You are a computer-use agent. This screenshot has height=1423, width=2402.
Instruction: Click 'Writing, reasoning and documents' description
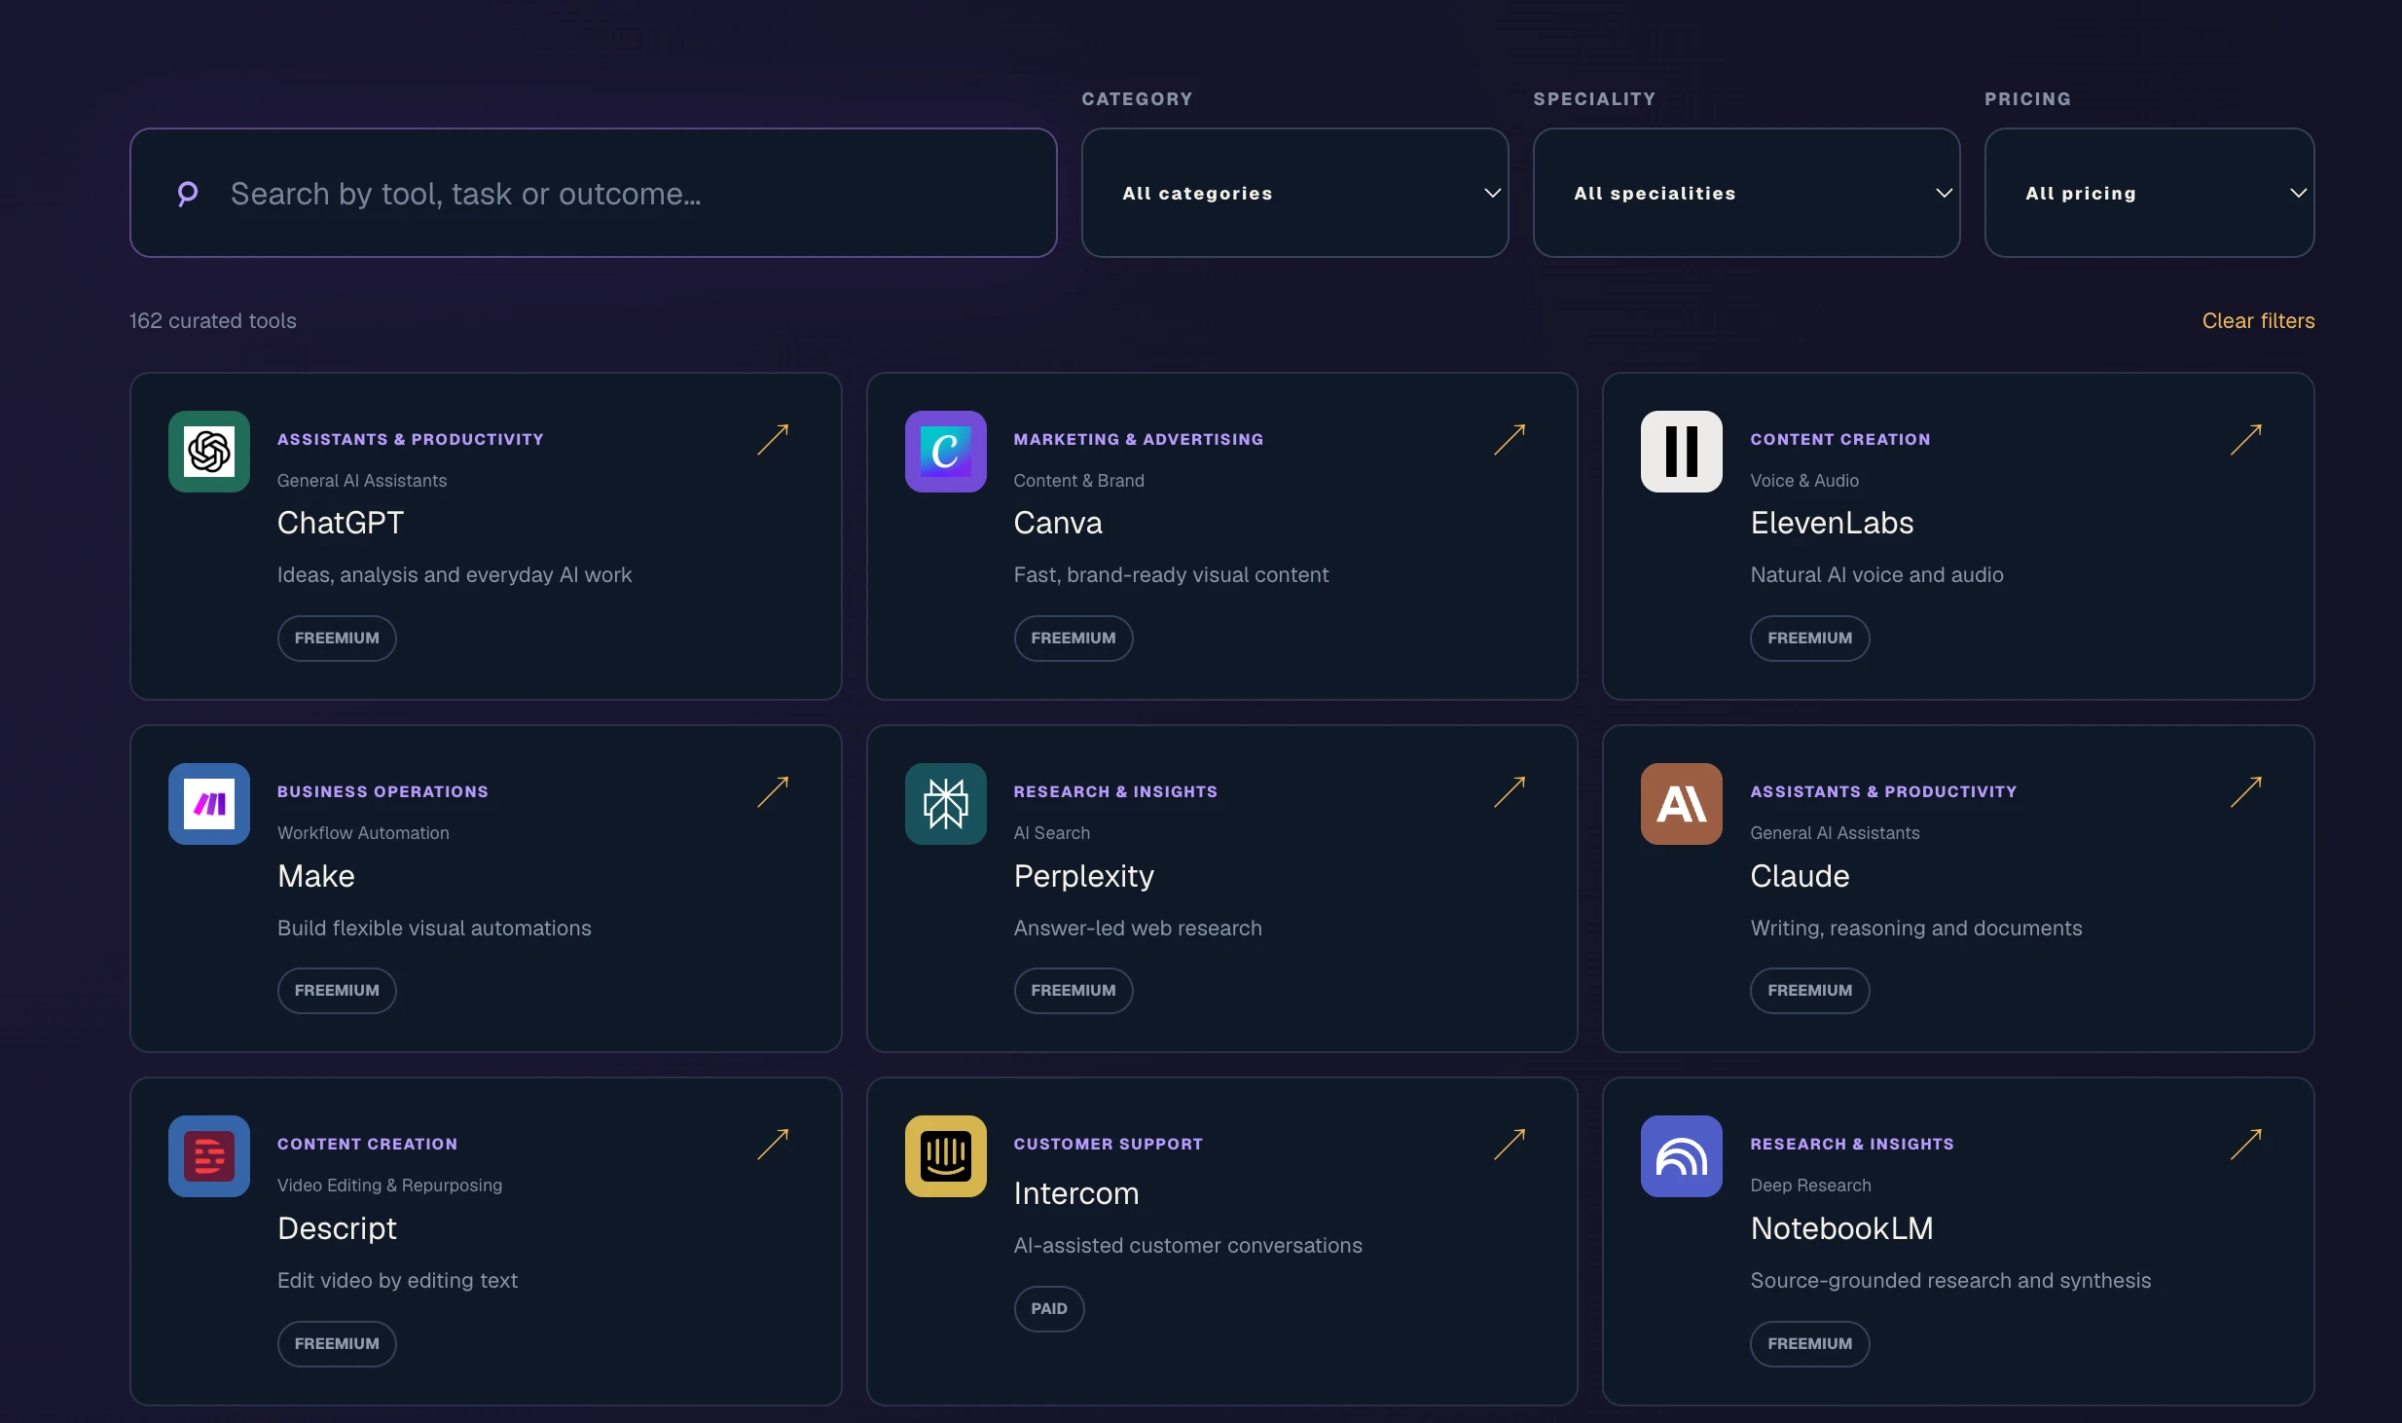1916,929
